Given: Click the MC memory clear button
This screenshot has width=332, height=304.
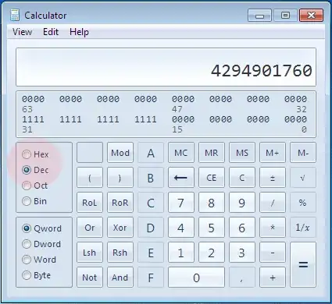Looking at the screenshot, I should [x=181, y=153].
